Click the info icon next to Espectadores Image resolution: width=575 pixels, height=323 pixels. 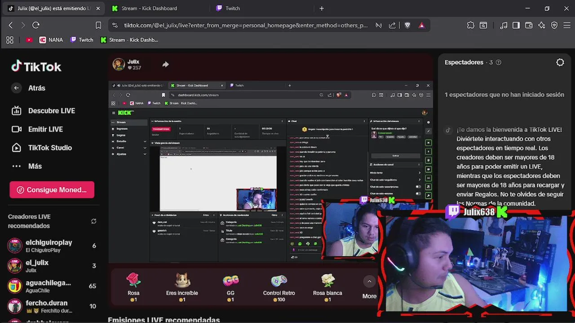[x=498, y=62]
